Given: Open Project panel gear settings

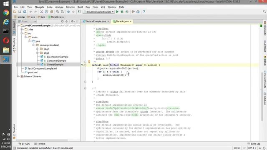Looking at the screenshot, I should pyautogui.click(x=72, y=21).
